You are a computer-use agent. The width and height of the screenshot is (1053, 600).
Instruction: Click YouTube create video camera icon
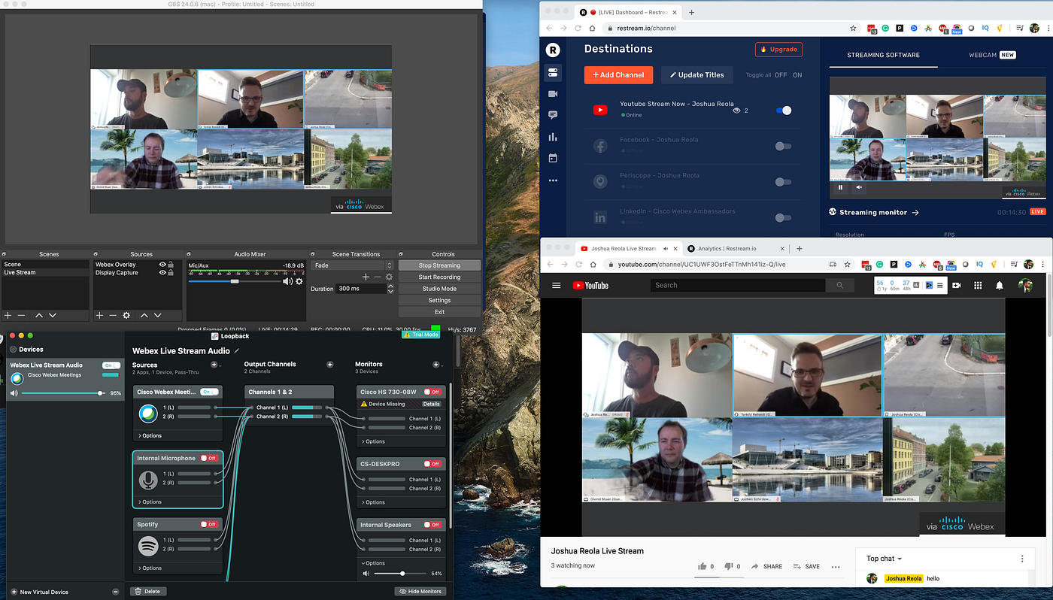(957, 286)
